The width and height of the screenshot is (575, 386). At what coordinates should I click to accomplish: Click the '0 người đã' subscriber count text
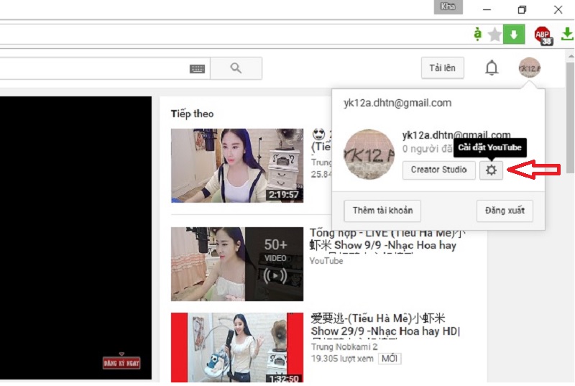pyautogui.click(x=427, y=149)
